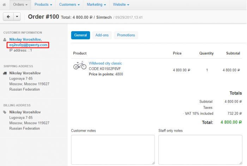The height and width of the screenshot is (166, 247).
Task: Open the Wildwood city classic product link
Action: (105, 63)
